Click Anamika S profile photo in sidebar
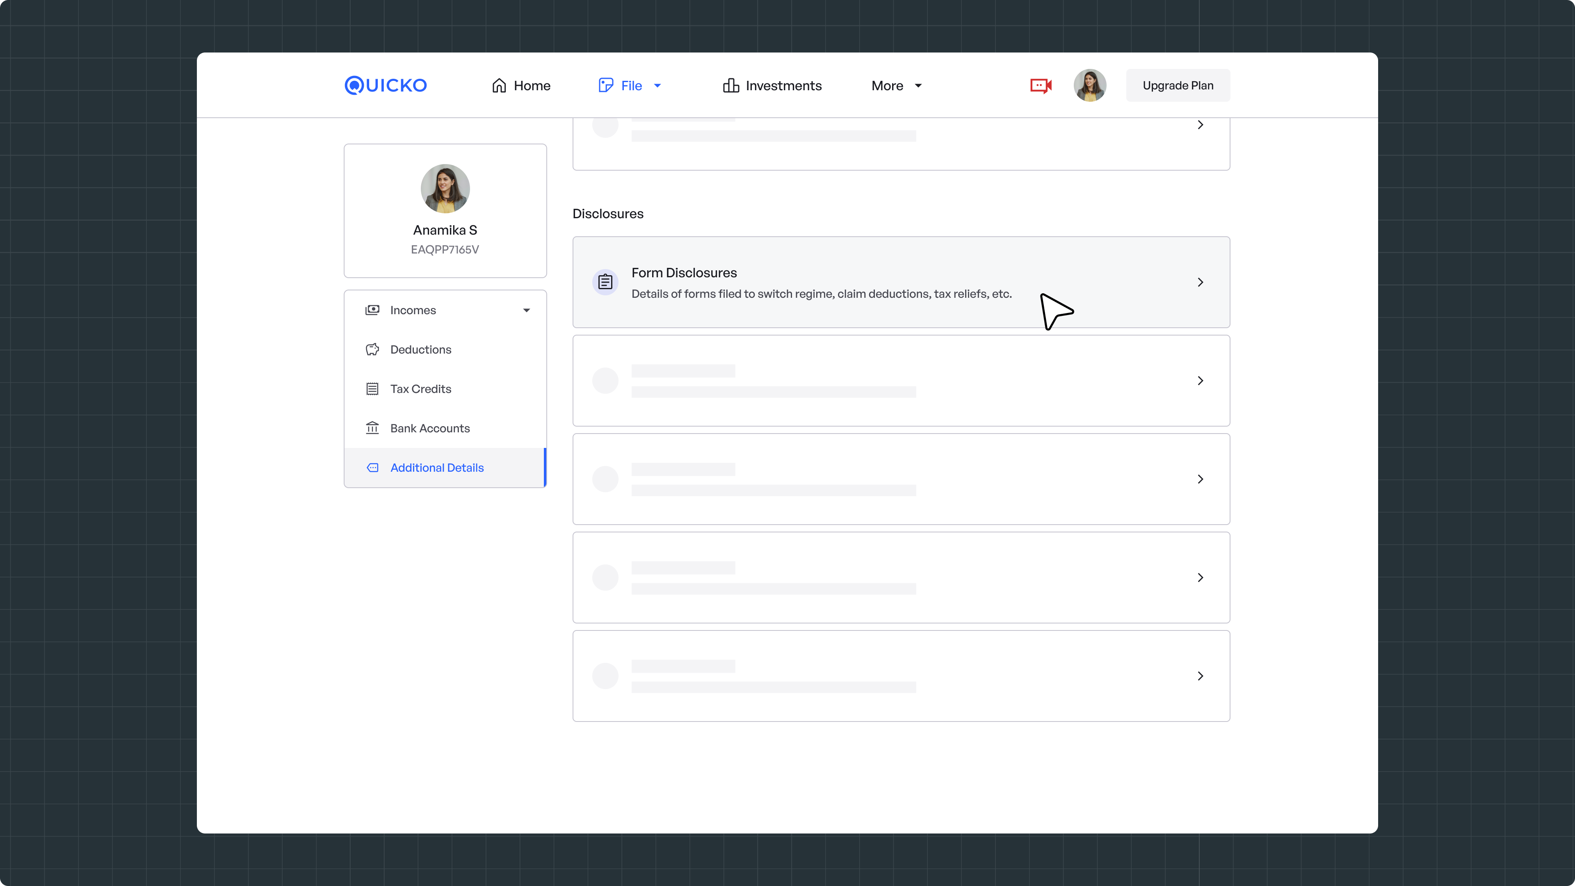Viewport: 1575px width, 886px height. click(445, 188)
